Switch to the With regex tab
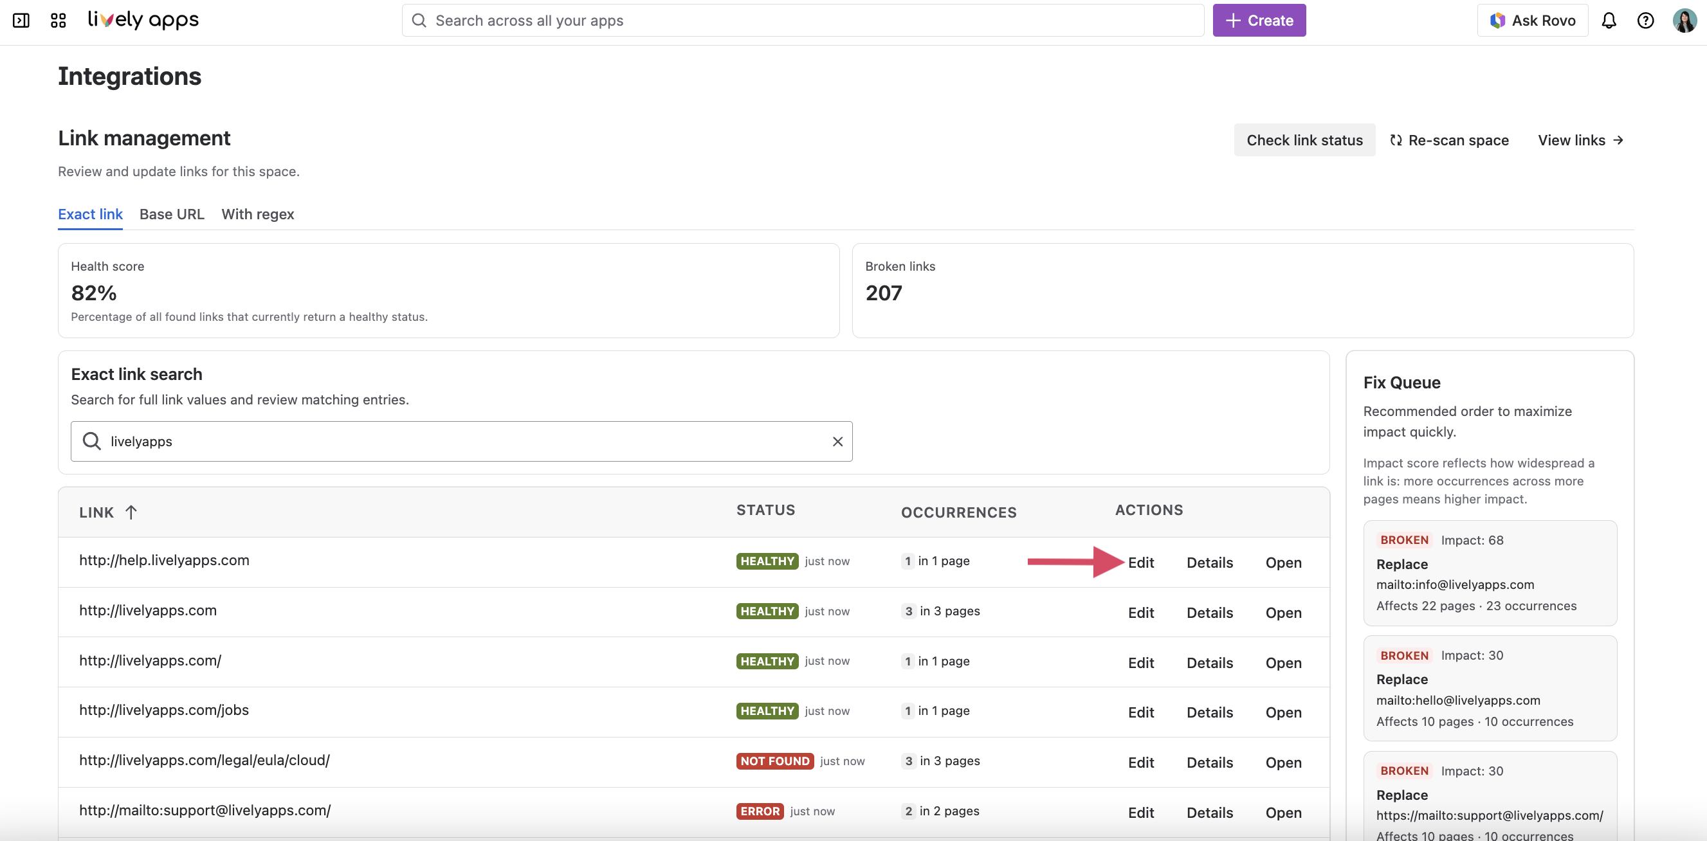 258,214
